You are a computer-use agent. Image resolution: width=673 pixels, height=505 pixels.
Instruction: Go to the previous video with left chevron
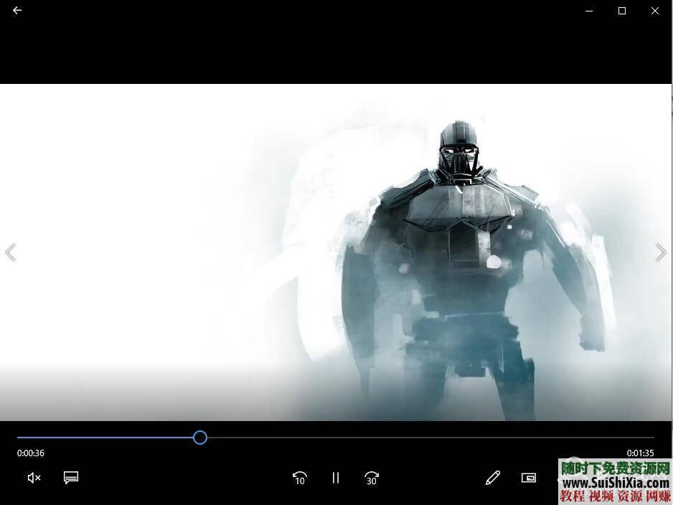coord(11,252)
